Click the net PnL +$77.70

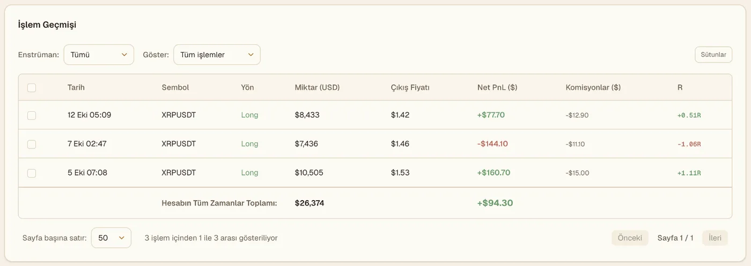pos(491,115)
